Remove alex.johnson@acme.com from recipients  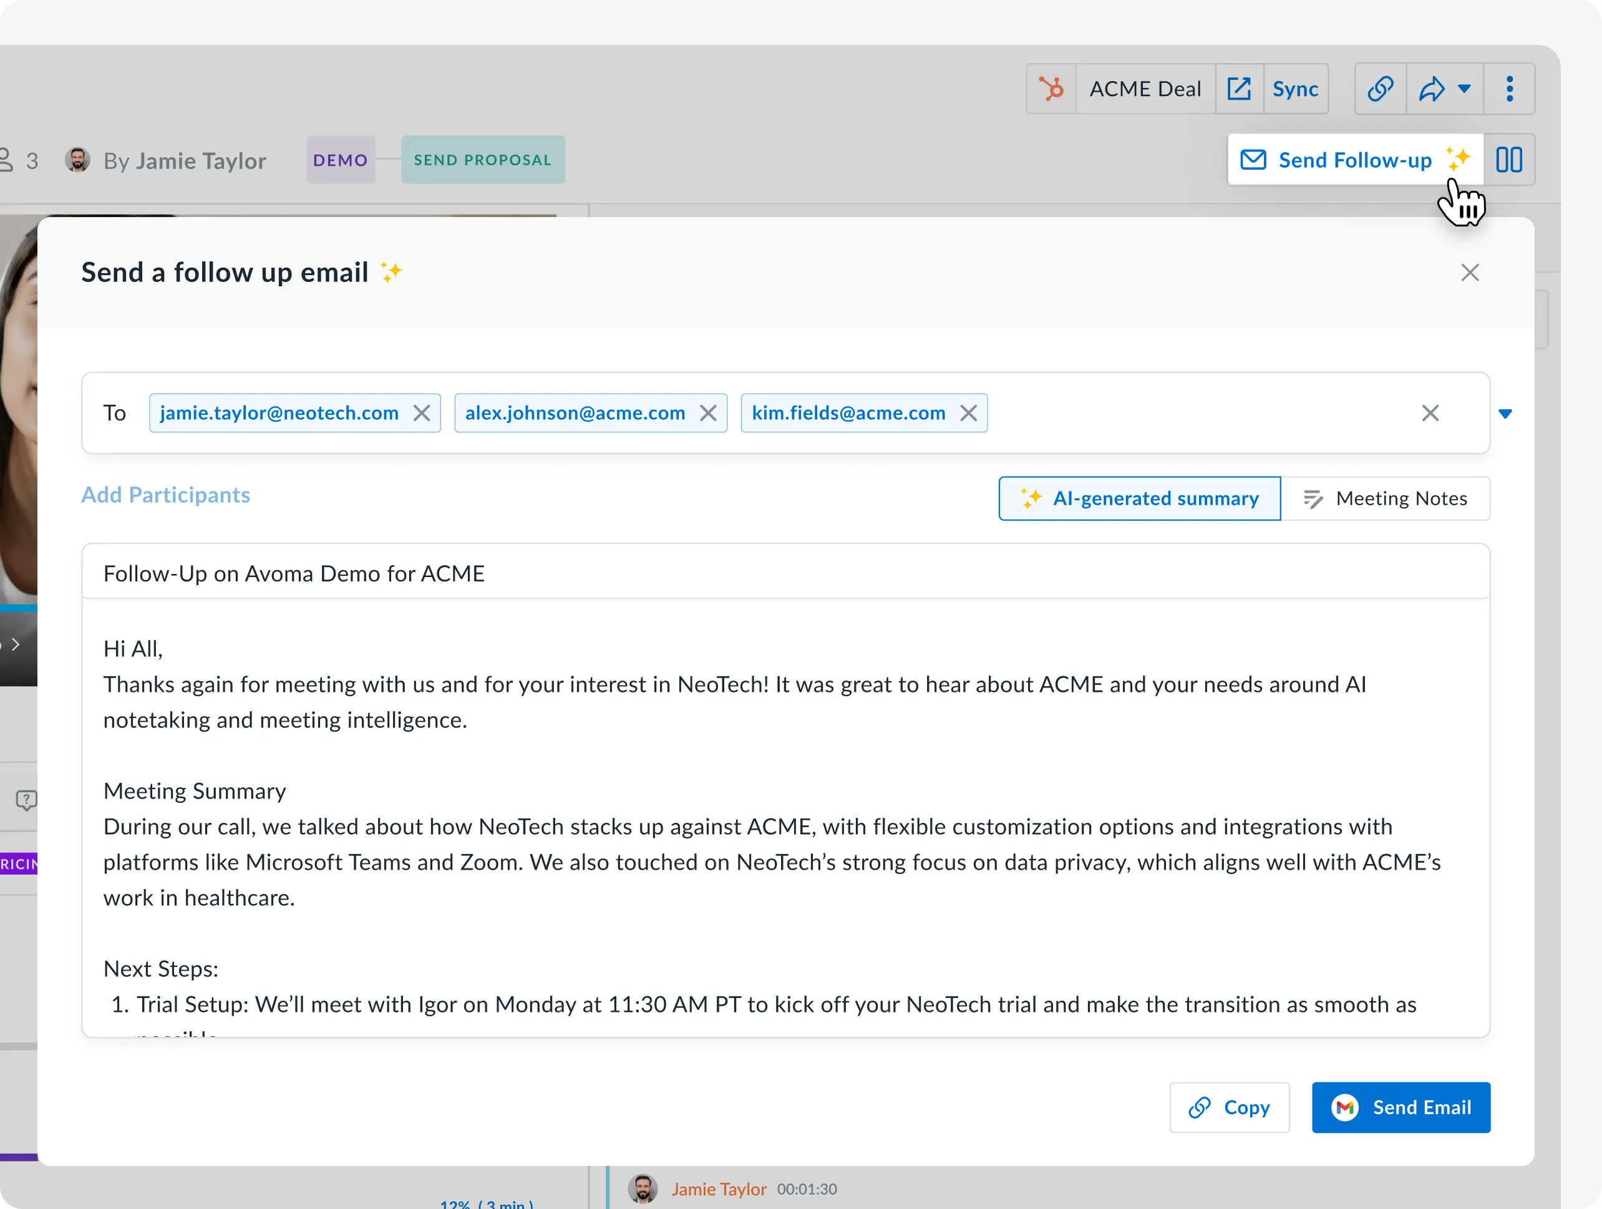click(x=707, y=413)
